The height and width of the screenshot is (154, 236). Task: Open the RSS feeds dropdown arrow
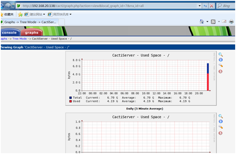tap(219, 22)
